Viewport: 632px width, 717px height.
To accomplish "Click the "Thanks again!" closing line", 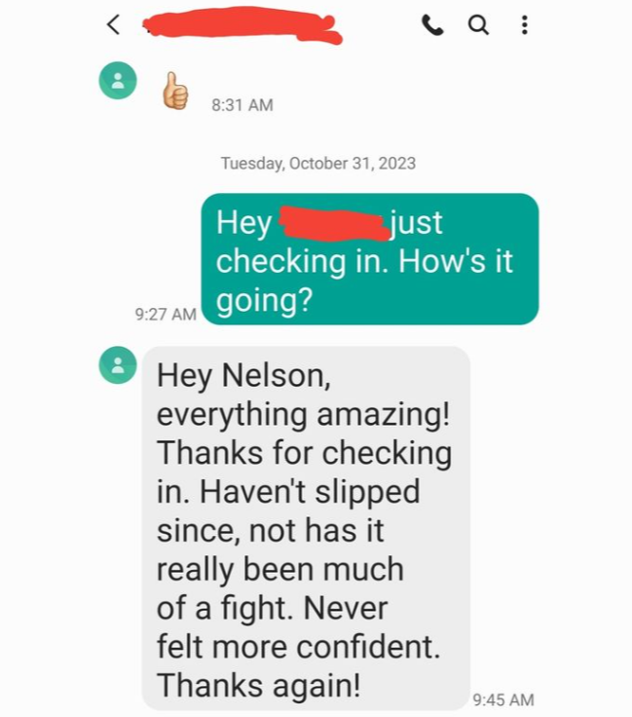I will pyautogui.click(x=259, y=686).
